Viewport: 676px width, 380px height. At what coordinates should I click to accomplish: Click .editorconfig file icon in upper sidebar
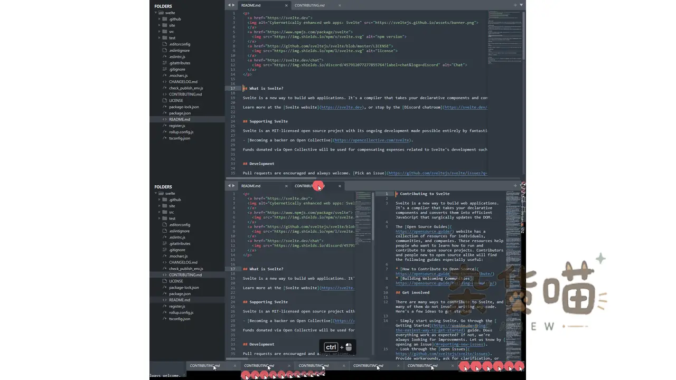click(165, 44)
